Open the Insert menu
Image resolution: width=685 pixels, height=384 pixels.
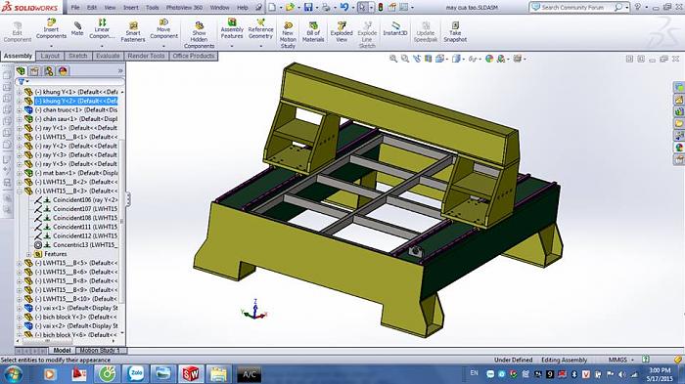coord(130,8)
